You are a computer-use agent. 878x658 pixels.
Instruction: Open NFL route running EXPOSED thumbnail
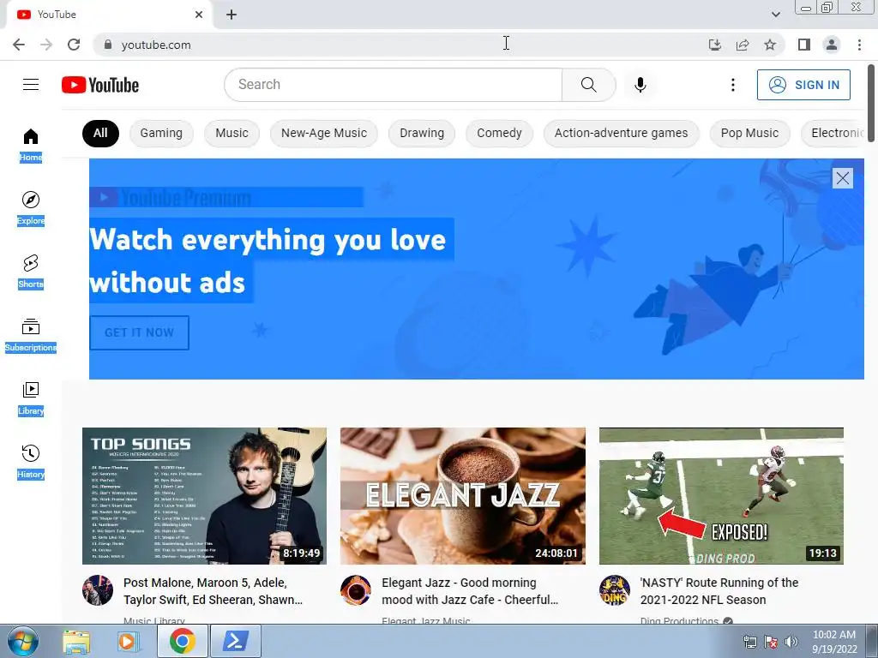(x=721, y=496)
